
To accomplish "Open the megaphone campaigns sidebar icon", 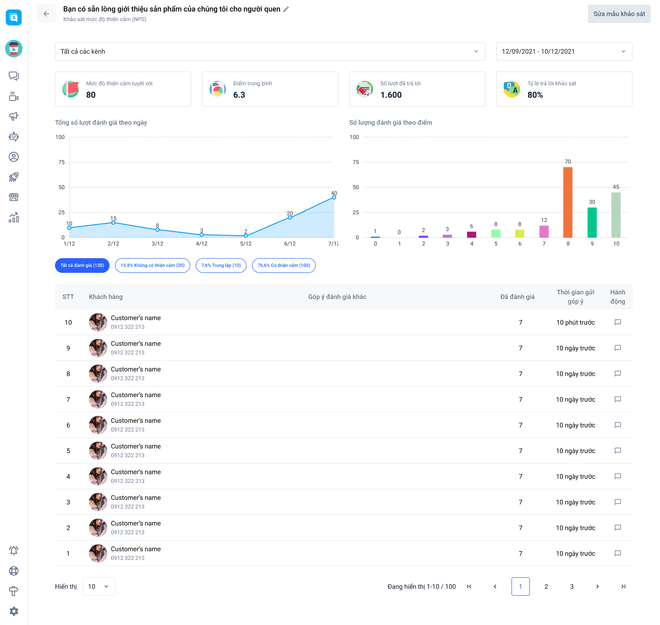I will [14, 116].
